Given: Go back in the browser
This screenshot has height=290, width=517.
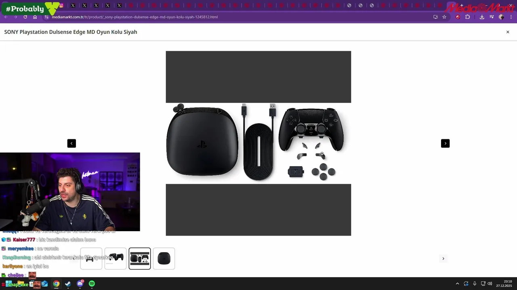Looking at the screenshot, I should click(x=6, y=17).
